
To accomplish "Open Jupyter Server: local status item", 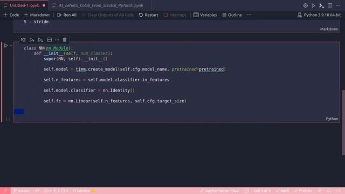I will [x=219, y=191].
